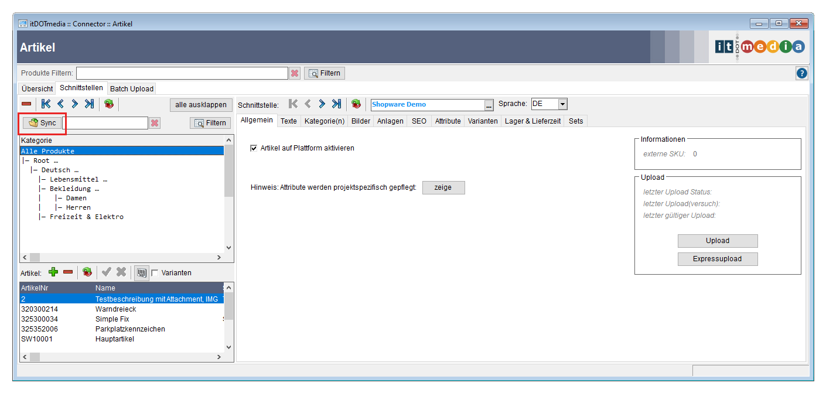Image resolution: width=826 pixels, height=393 pixels.
Task: Expand all categories with 'alle ausklappen'
Action: pos(201,105)
